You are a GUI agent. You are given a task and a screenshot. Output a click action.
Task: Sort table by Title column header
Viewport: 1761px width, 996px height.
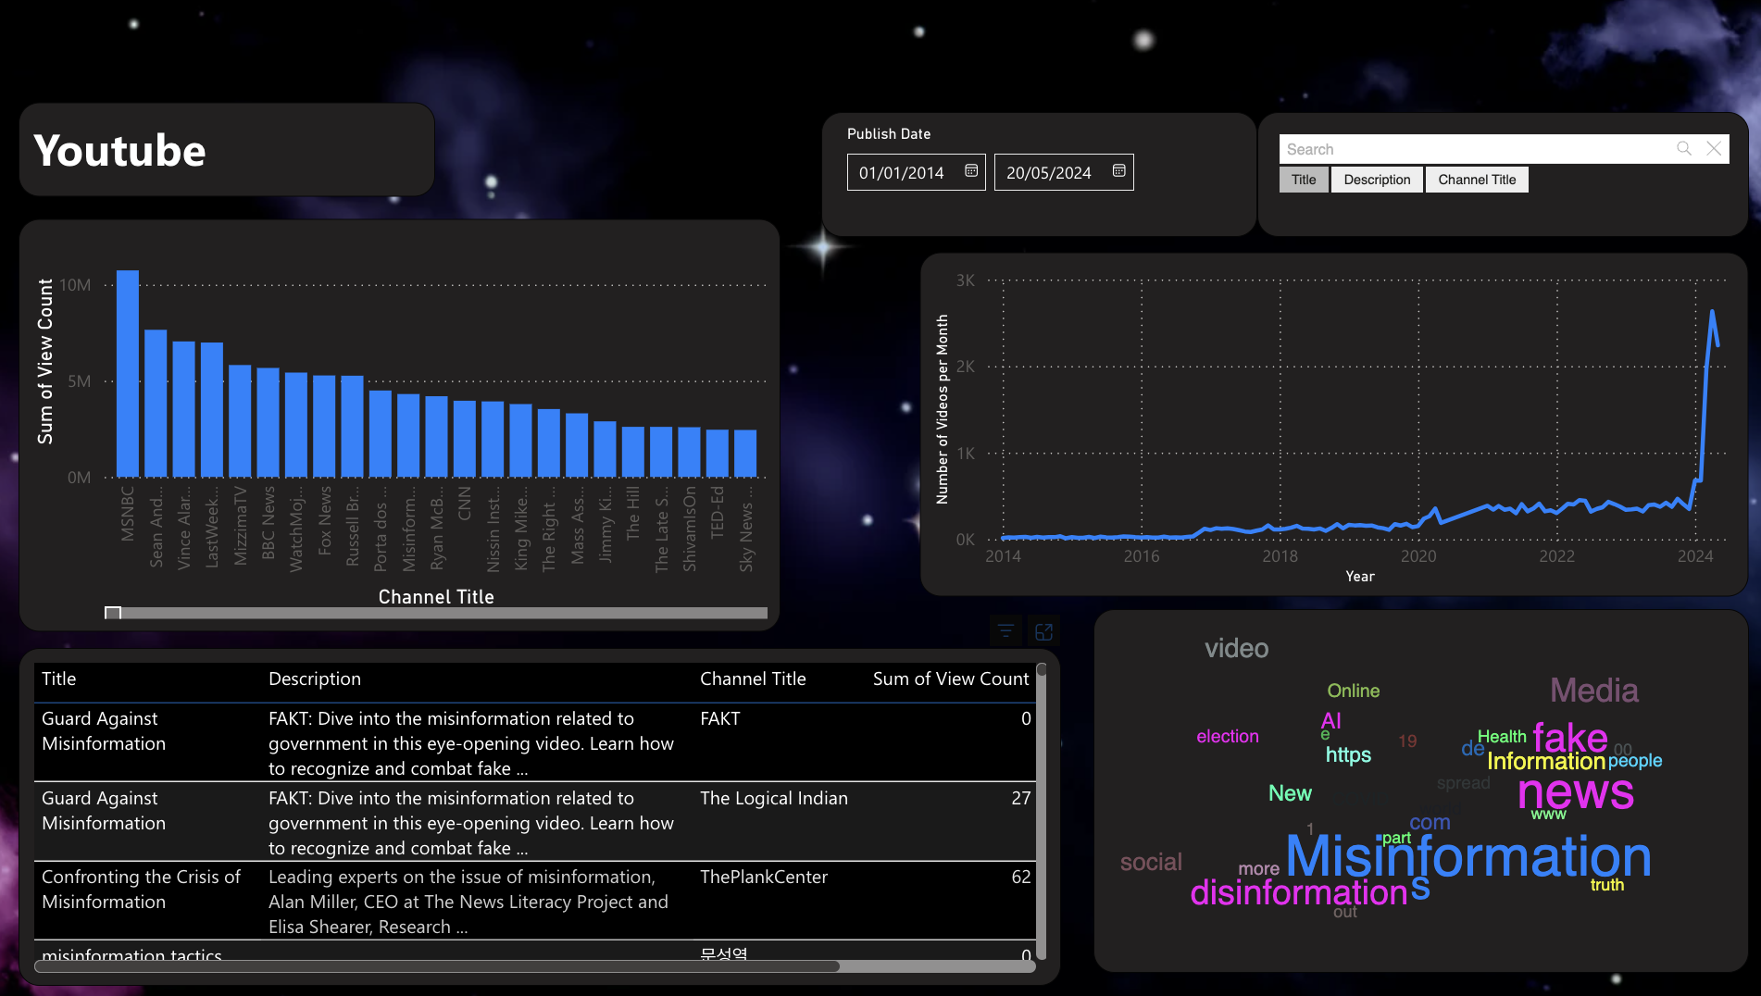click(59, 679)
